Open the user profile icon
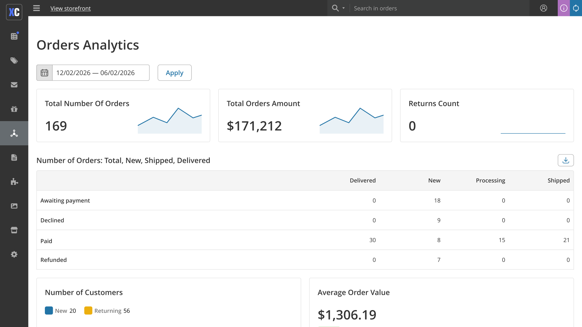The height and width of the screenshot is (327, 582). 544,8
